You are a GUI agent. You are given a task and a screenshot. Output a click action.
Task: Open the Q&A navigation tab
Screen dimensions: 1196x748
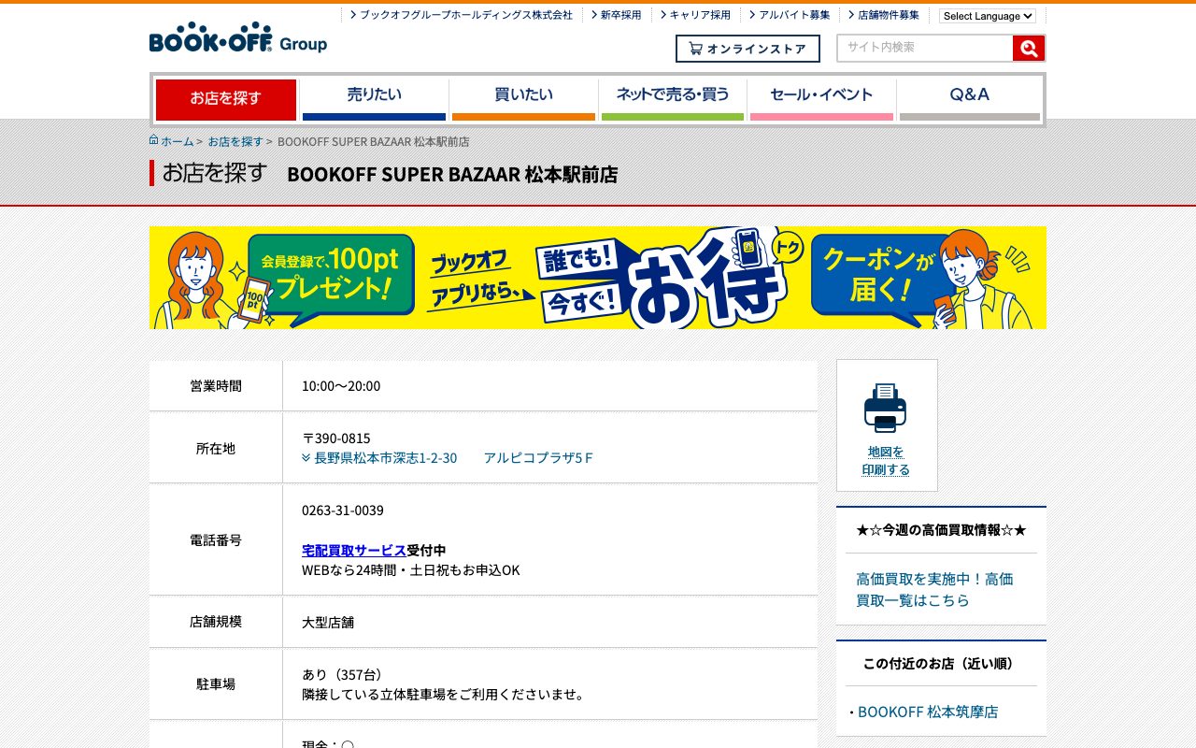(x=970, y=99)
